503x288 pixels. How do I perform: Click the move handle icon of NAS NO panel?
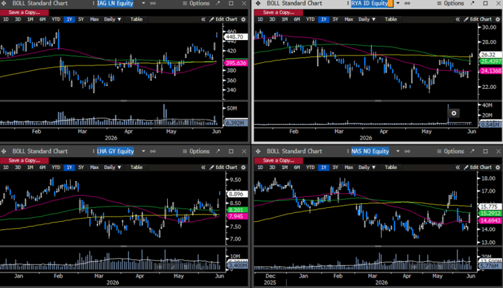(x=258, y=151)
